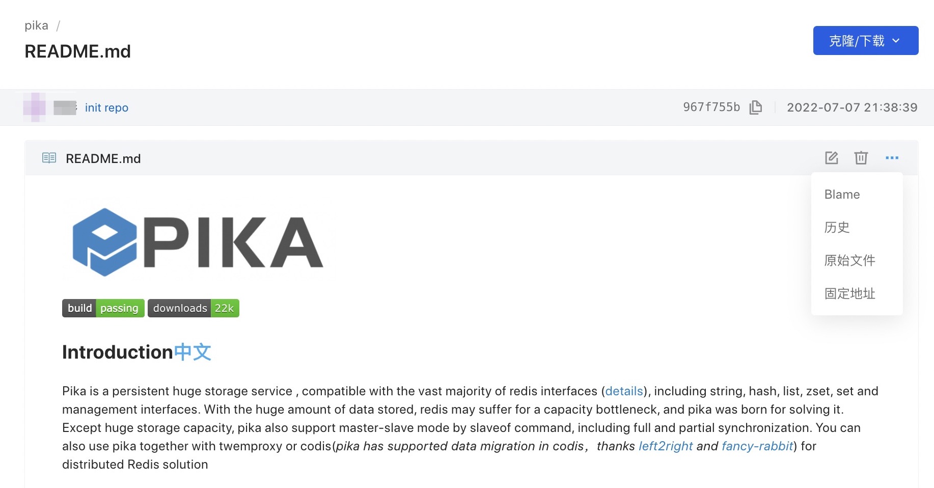Choose 固定地址 from the menu
The width and height of the screenshot is (934, 488).
[x=849, y=293]
